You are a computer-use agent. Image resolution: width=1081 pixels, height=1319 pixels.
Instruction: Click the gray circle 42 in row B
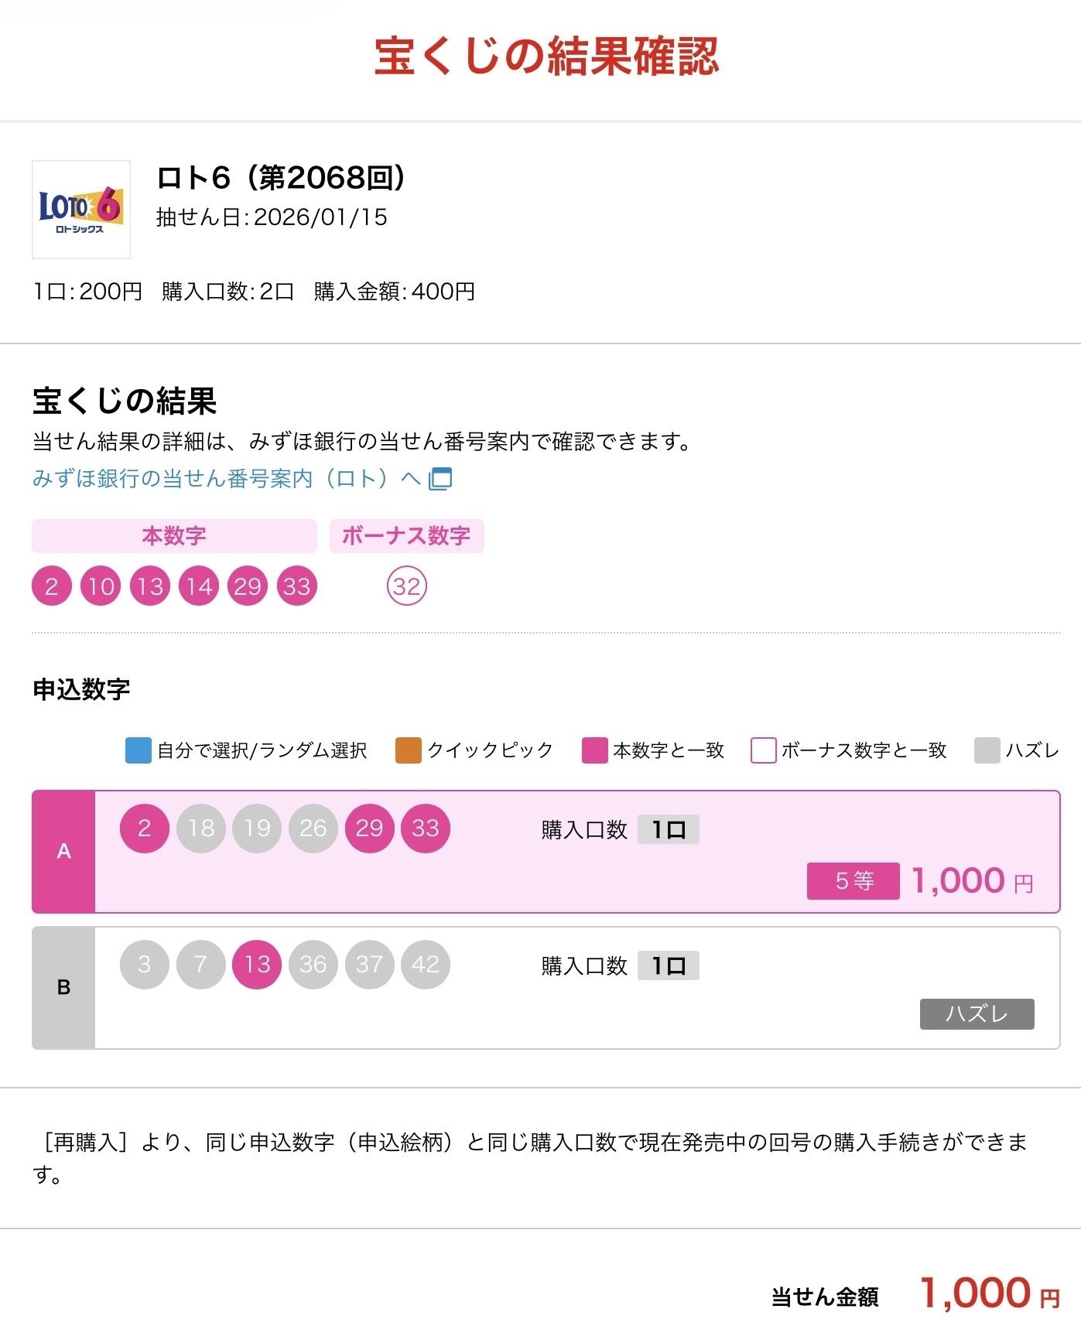click(x=425, y=963)
